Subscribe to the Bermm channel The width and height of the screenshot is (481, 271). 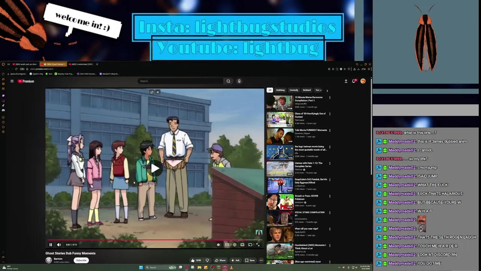tap(81, 260)
